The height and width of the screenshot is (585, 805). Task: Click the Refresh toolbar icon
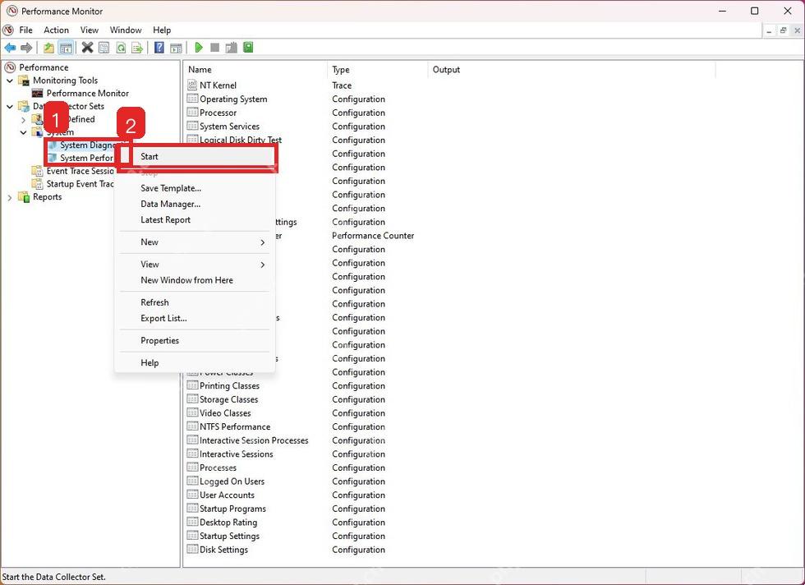[x=121, y=48]
